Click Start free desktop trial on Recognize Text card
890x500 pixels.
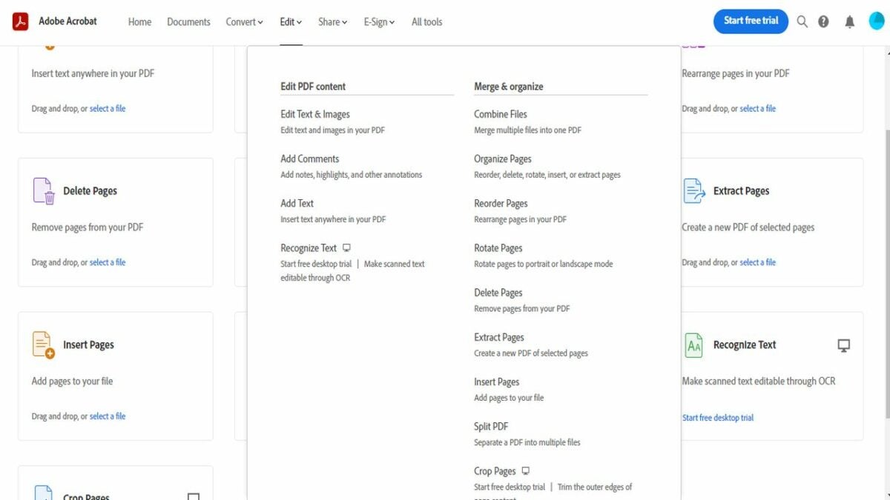pyautogui.click(x=718, y=418)
